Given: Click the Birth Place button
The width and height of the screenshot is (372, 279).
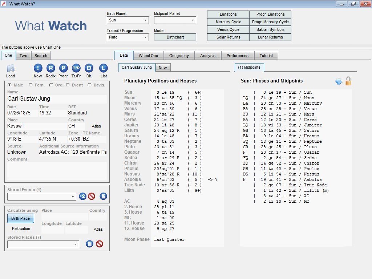Looking at the screenshot, I should coord(21,218).
